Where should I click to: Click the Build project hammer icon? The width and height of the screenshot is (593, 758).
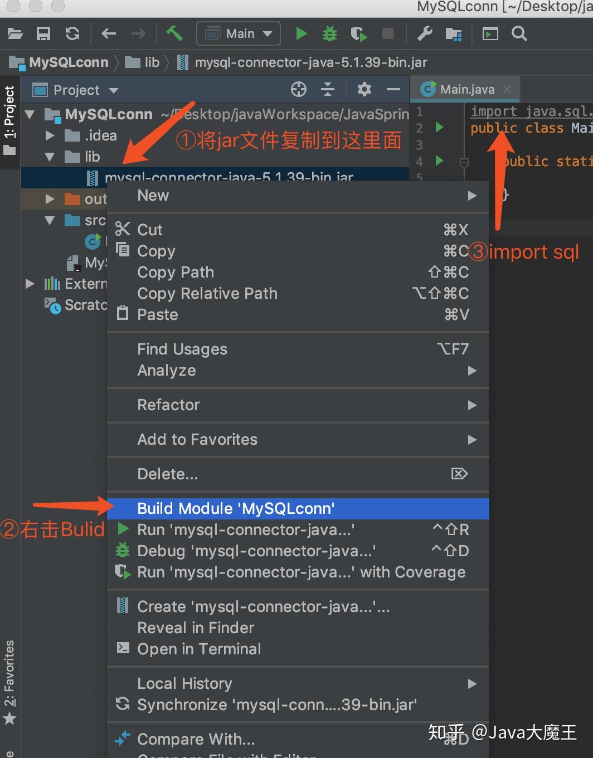[174, 33]
